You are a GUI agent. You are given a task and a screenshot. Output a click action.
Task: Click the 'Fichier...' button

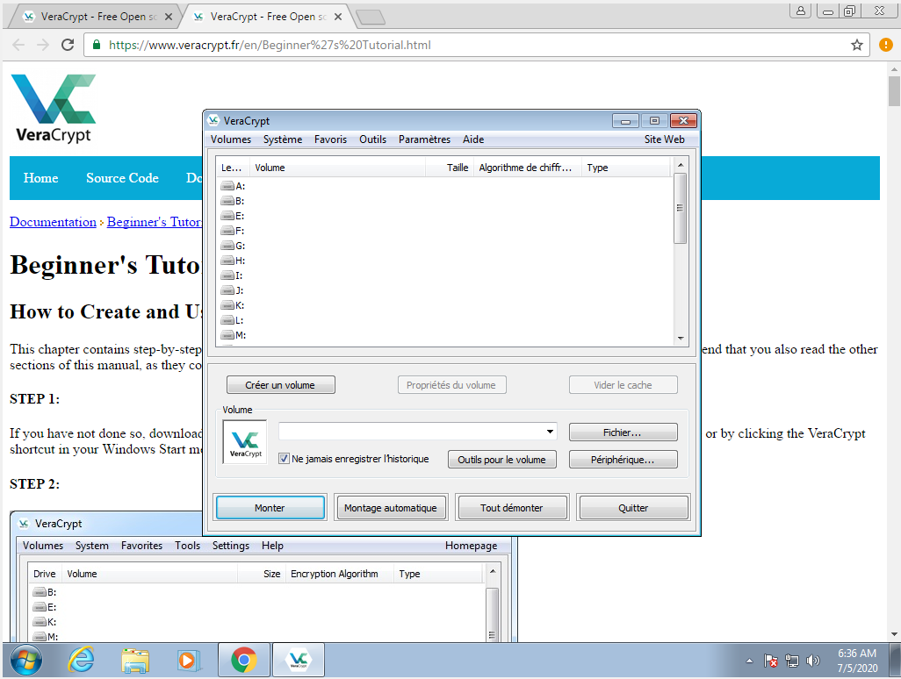623,432
